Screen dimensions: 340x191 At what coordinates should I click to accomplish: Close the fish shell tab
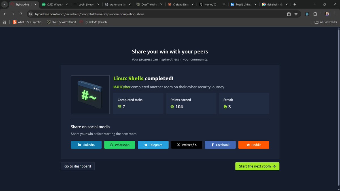[287, 5]
